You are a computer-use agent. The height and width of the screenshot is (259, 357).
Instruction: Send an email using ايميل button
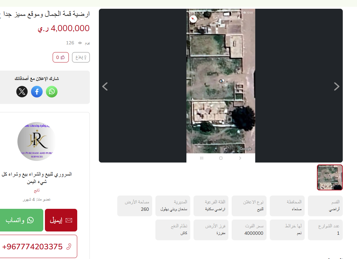click(x=61, y=220)
